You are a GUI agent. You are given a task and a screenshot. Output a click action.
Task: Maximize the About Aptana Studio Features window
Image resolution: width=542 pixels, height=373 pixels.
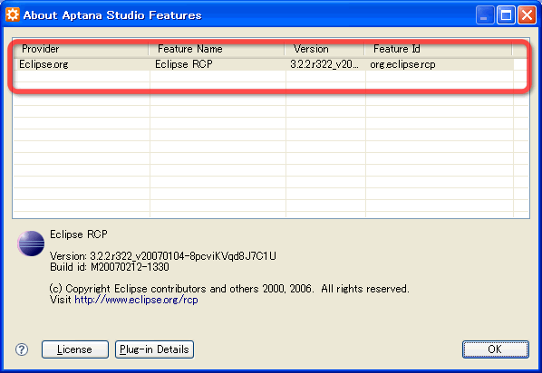coord(507,15)
